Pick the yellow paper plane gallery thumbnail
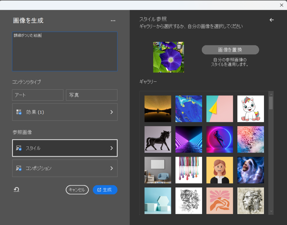 (219, 109)
